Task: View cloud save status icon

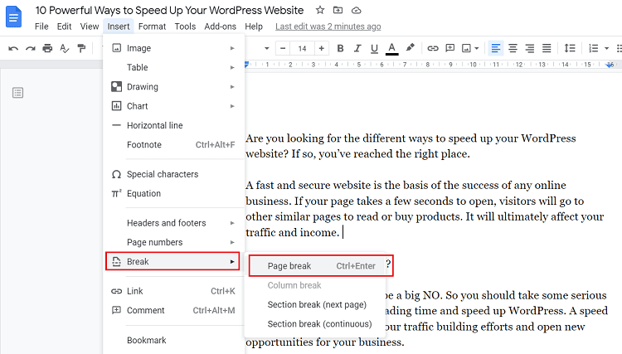Action: pyautogui.click(x=357, y=10)
